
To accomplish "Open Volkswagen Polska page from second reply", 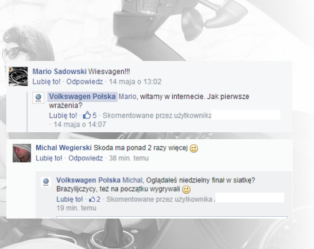I will coord(88,180).
